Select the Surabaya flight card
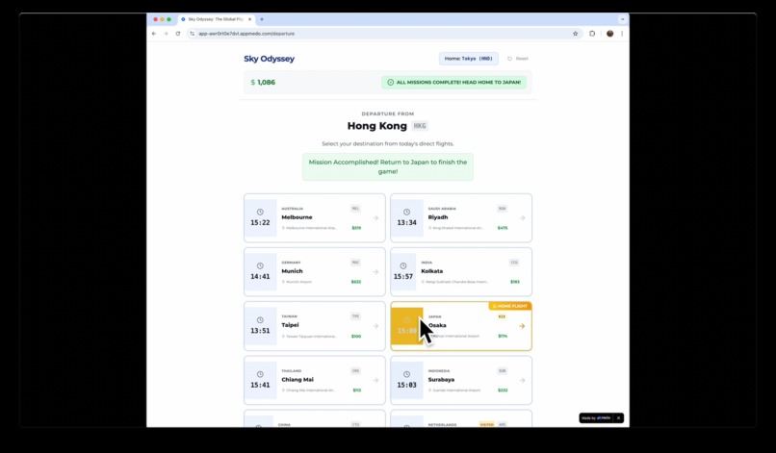 pos(461,380)
